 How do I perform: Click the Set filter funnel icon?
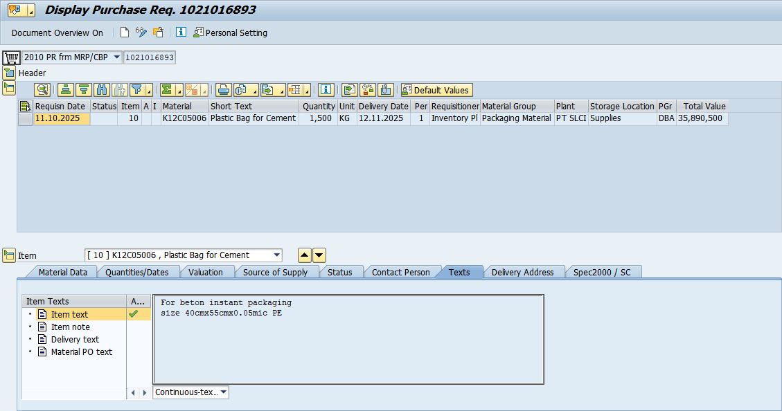[x=138, y=90]
